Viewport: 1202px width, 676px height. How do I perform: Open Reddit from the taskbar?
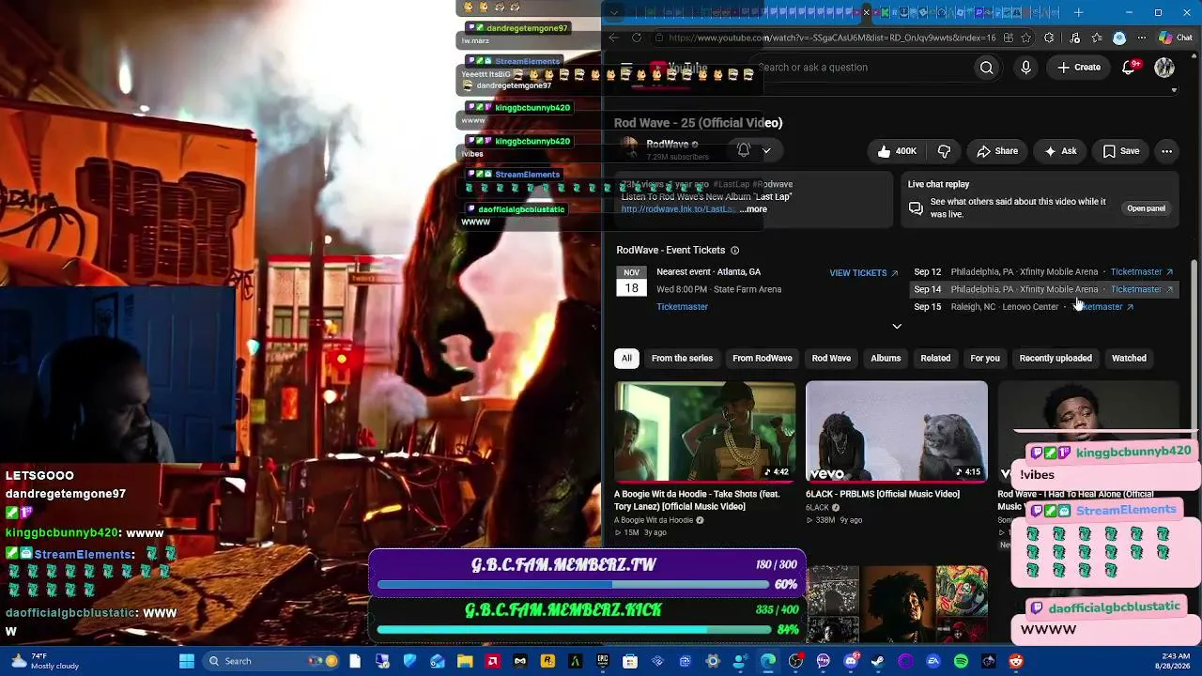[1016, 661]
